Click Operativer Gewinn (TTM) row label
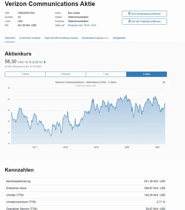The height and width of the screenshot is (210, 185). point(22,209)
